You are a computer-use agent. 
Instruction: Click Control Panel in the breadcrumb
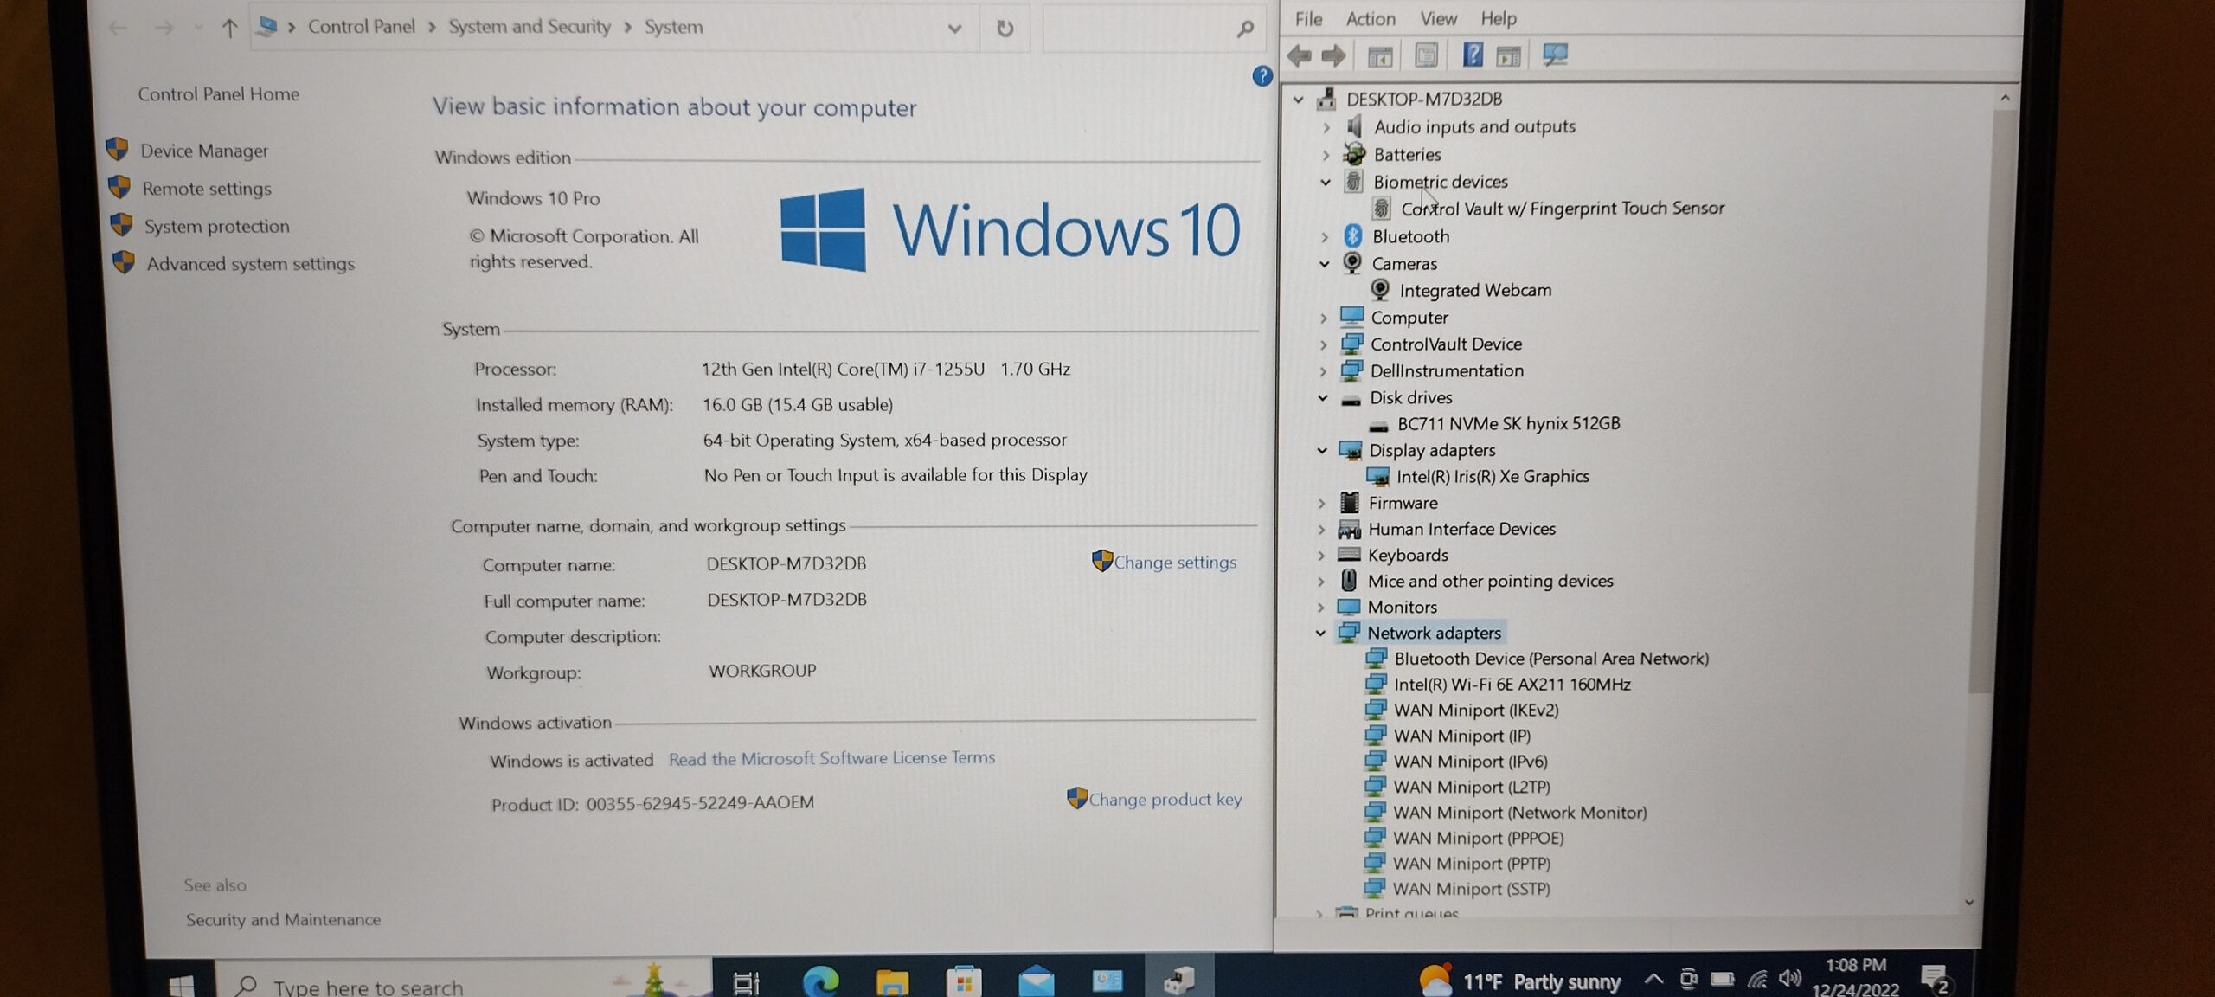[362, 27]
